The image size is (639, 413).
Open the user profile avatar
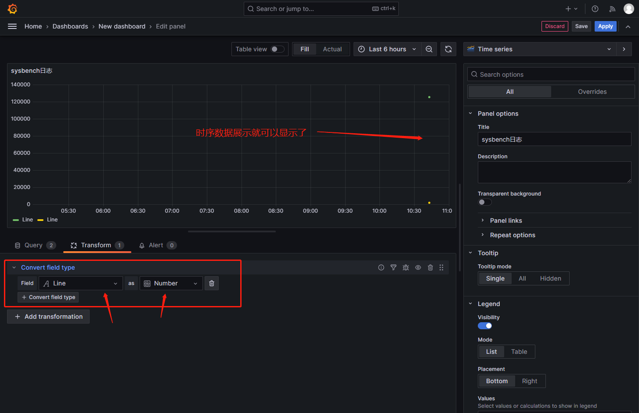tap(629, 9)
